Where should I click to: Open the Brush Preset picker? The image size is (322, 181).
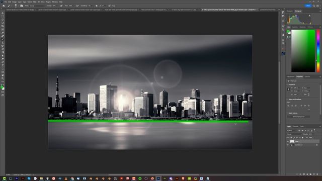16,6
